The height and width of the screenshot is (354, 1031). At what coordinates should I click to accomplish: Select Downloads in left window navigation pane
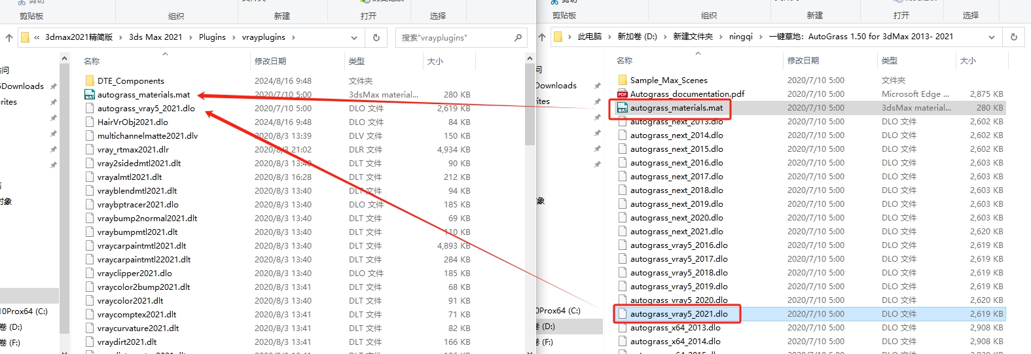pos(22,86)
